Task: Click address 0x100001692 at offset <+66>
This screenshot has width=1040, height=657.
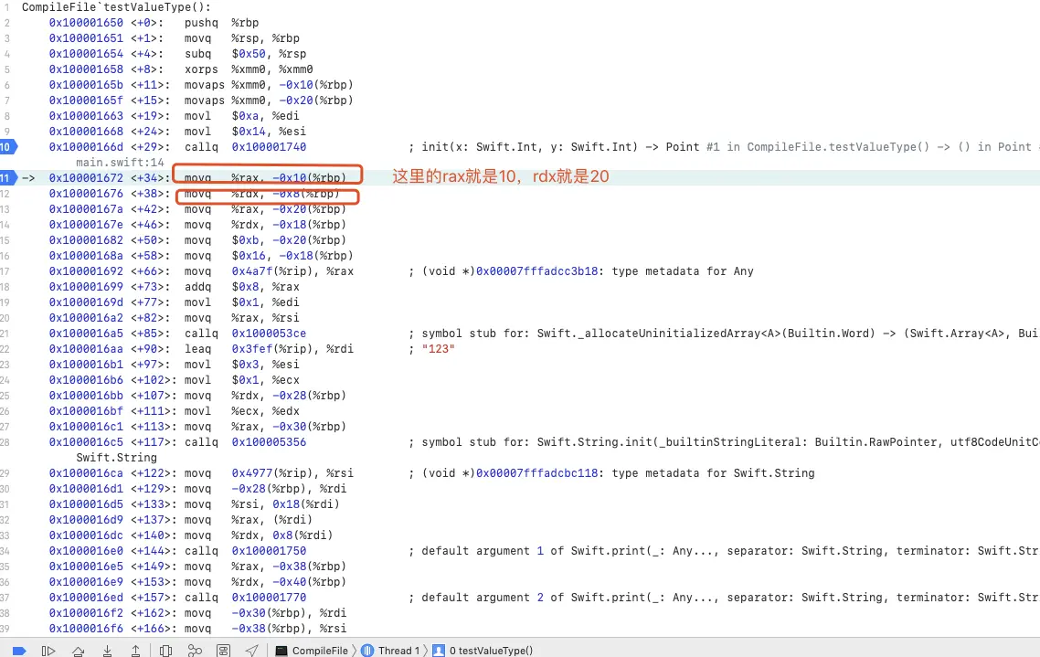Action: [x=86, y=271]
